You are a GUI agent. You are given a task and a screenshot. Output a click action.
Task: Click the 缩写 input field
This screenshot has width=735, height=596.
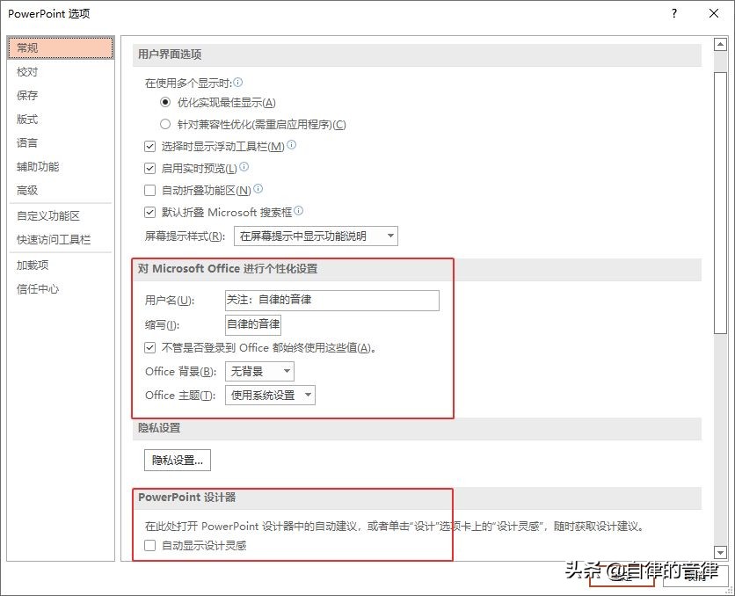coord(253,324)
